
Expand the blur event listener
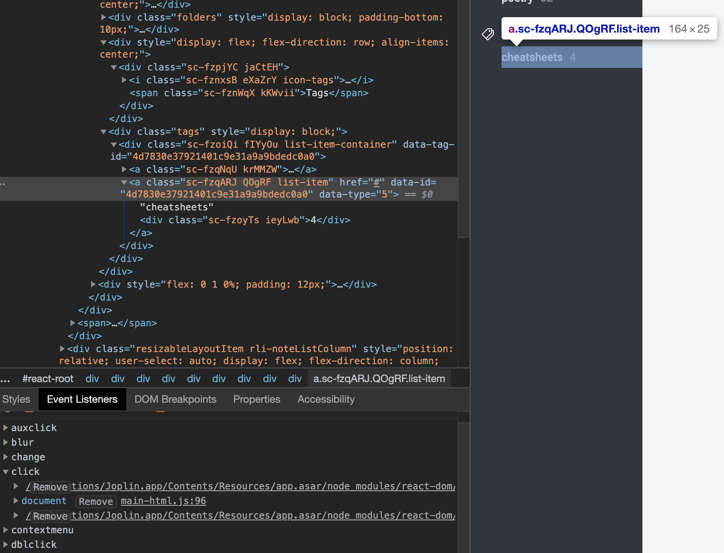(6, 442)
